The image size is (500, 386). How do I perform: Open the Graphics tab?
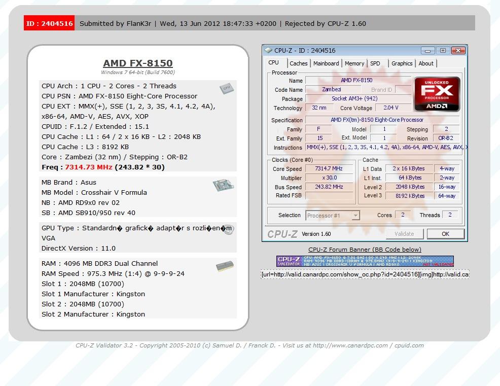pyautogui.click(x=402, y=63)
